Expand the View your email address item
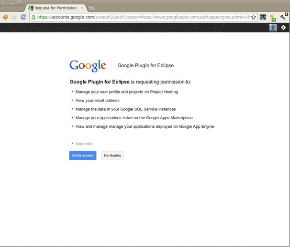The width and height of the screenshot is (290, 247). (72, 100)
